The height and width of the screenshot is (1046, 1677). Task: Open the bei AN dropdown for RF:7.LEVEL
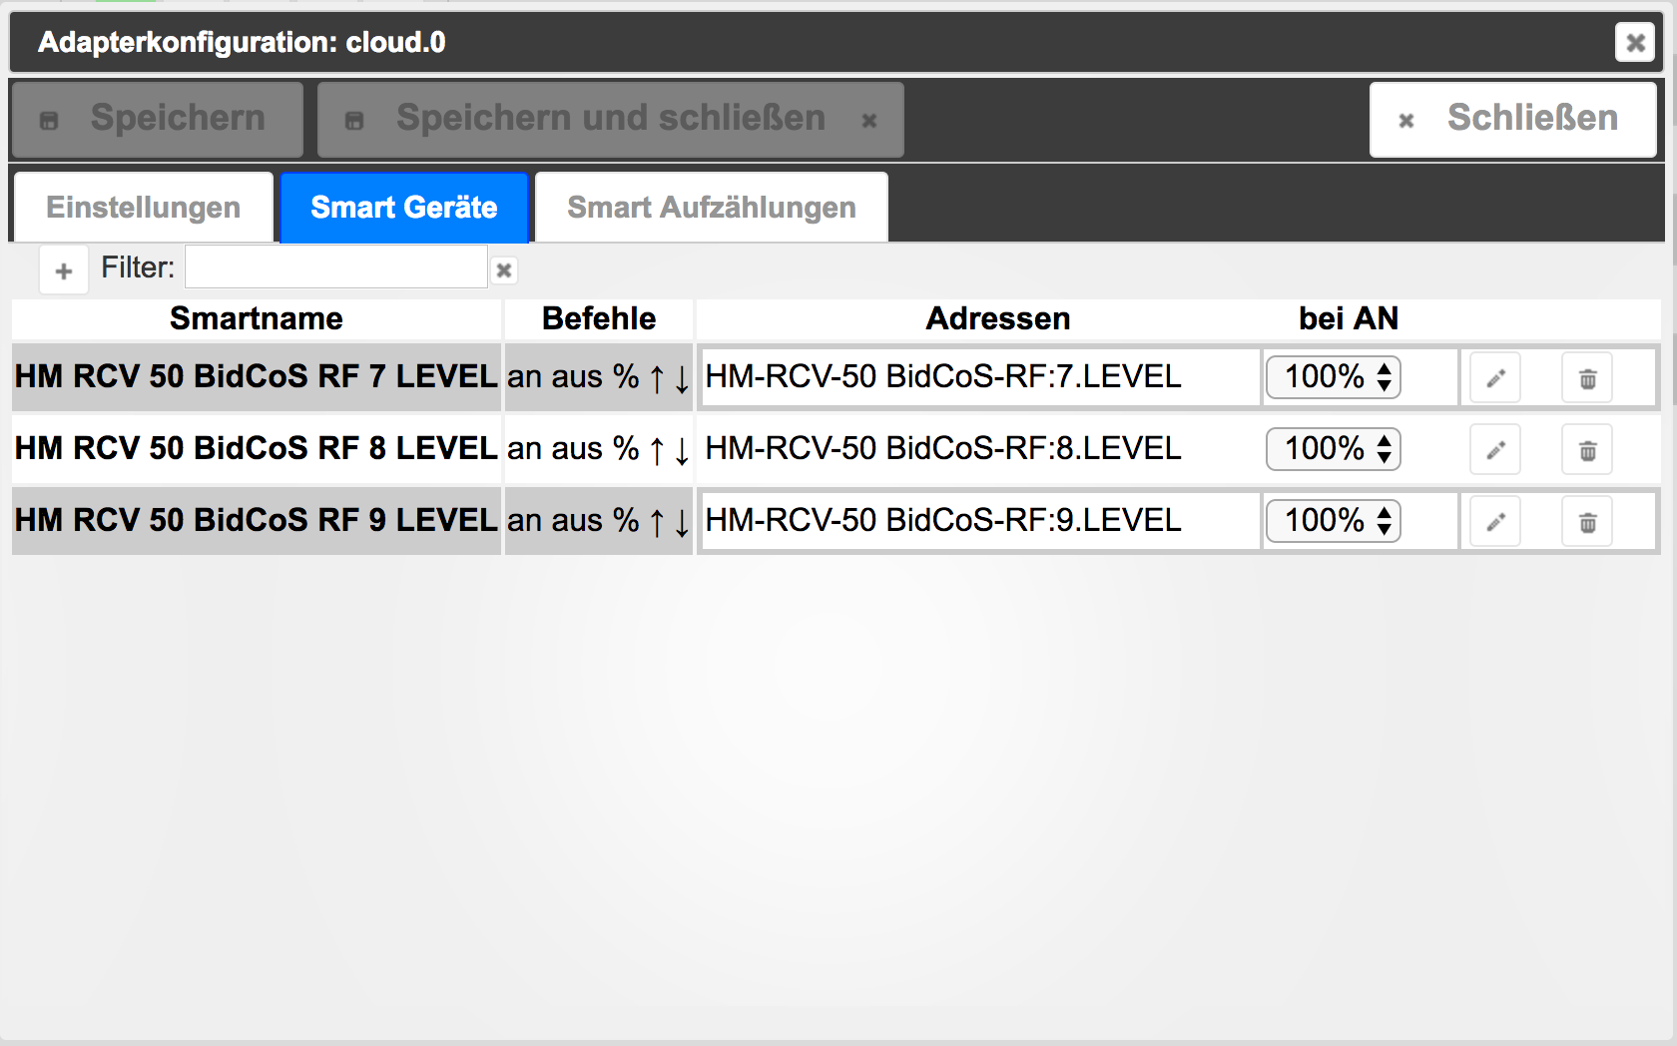(x=1334, y=377)
